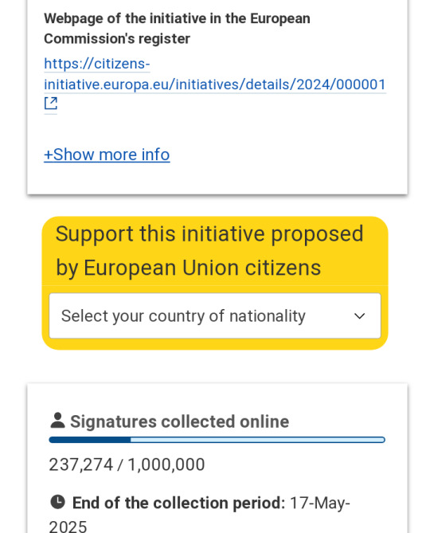The width and height of the screenshot is (430, 533).
Task: Follow the initiative.europa.eu/initiatives/details/2024/000001 link
Action: coord(215,84)
